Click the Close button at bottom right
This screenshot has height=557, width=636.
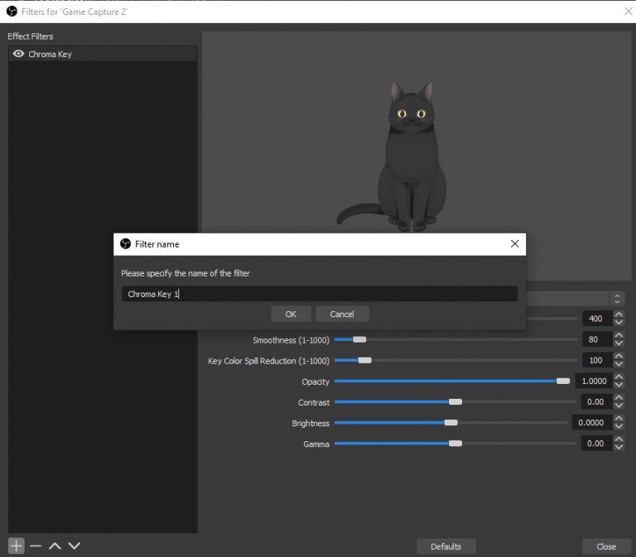[606, 546]
